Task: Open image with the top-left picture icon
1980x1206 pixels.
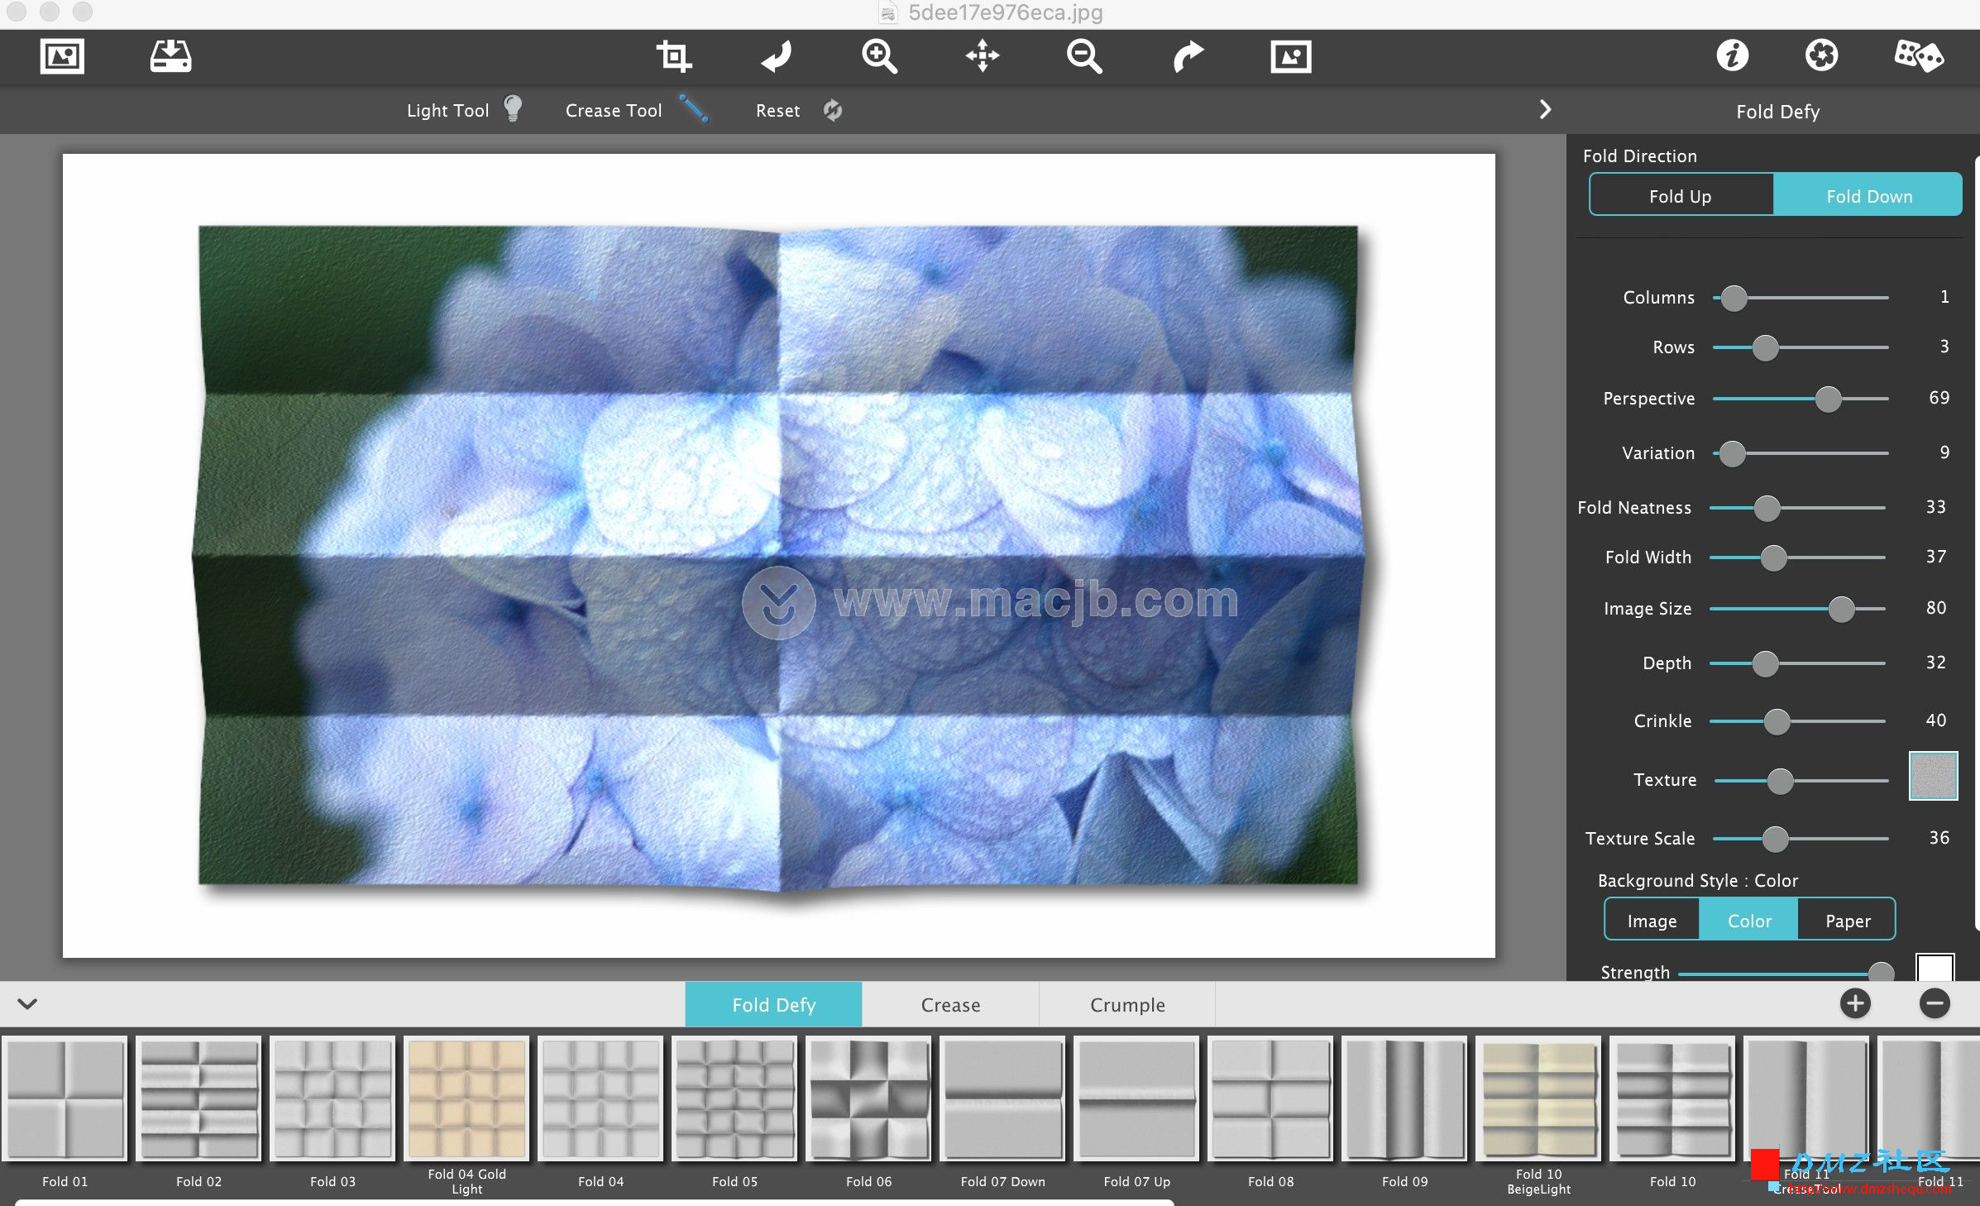Action: 62,57
